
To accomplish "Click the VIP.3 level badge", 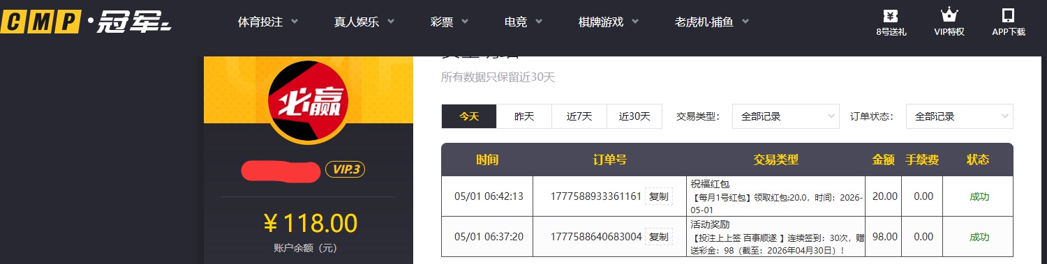I will pos(346,169).
